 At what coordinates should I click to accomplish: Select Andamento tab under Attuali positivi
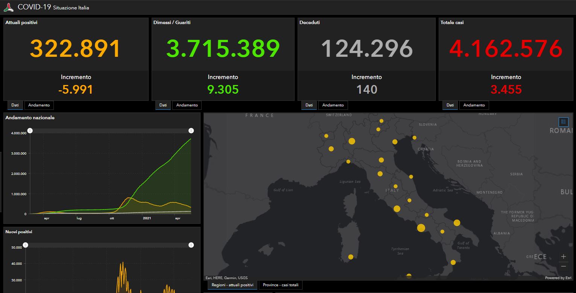point(39,105)
